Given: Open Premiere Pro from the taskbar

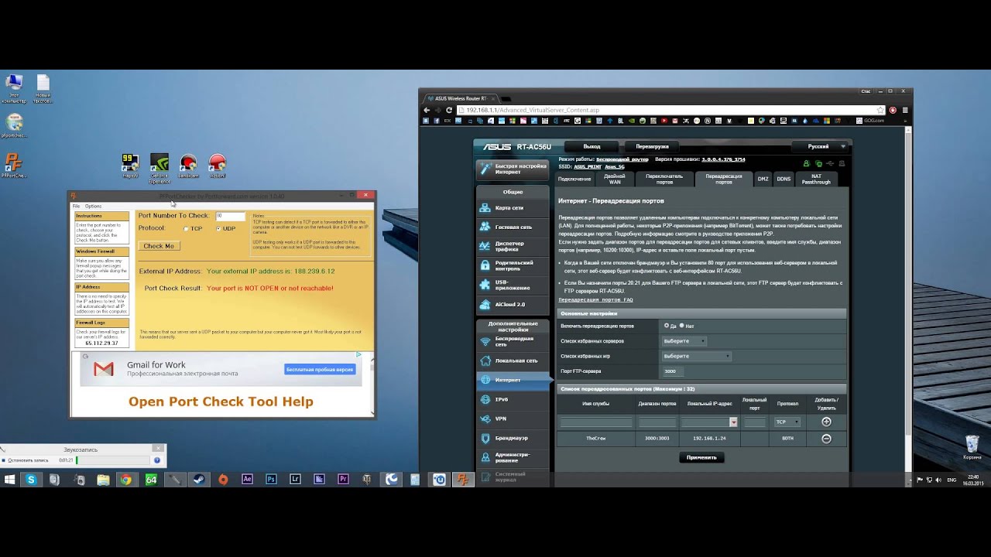Looking at the screenshot, I should point(343,480).
